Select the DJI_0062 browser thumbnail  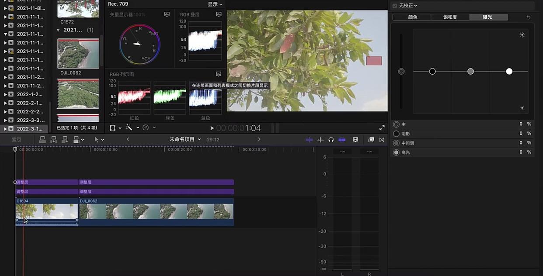tap(78, 54)
